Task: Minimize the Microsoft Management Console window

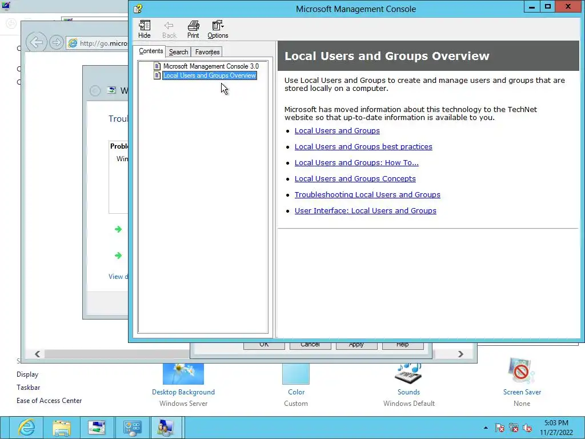Action: (x=532, y=6)
